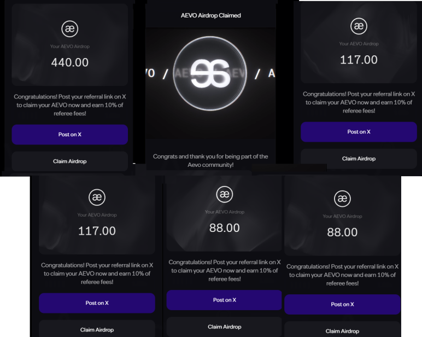Claim Airdrop on the top-right 117.00 card
The width and height of the screenshot is (422, 337).
[359, 159]
